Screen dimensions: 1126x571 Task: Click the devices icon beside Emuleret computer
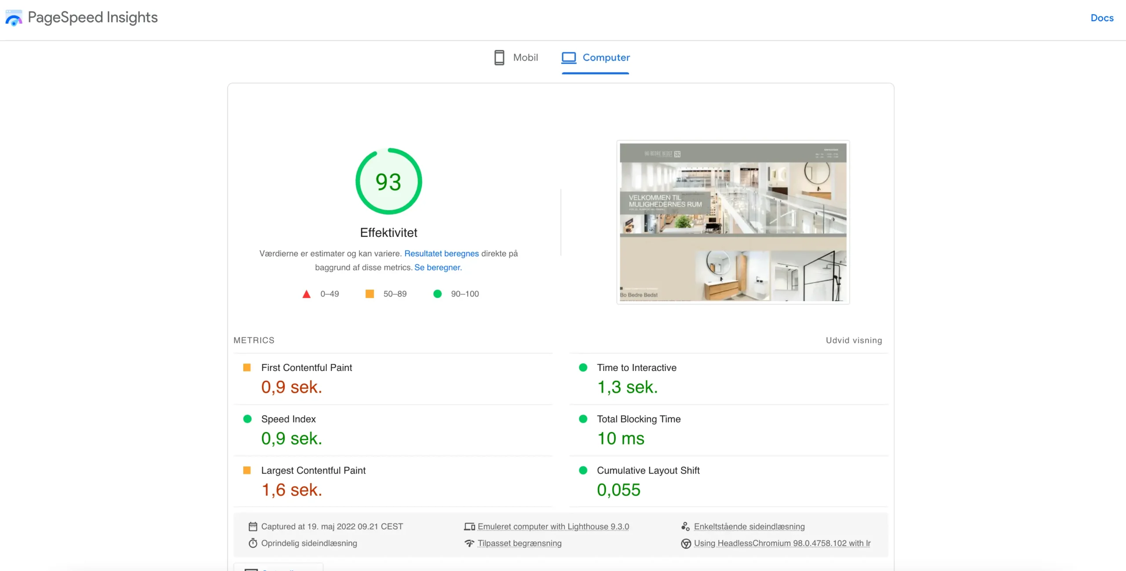[x=469, y=527]
